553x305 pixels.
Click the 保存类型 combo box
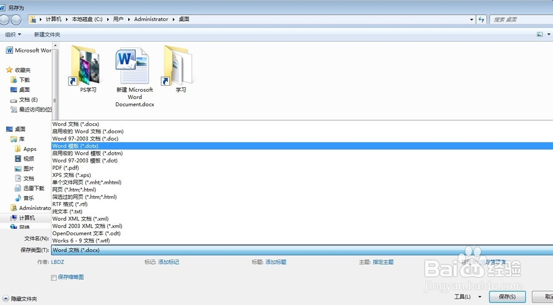coord(302,250)
